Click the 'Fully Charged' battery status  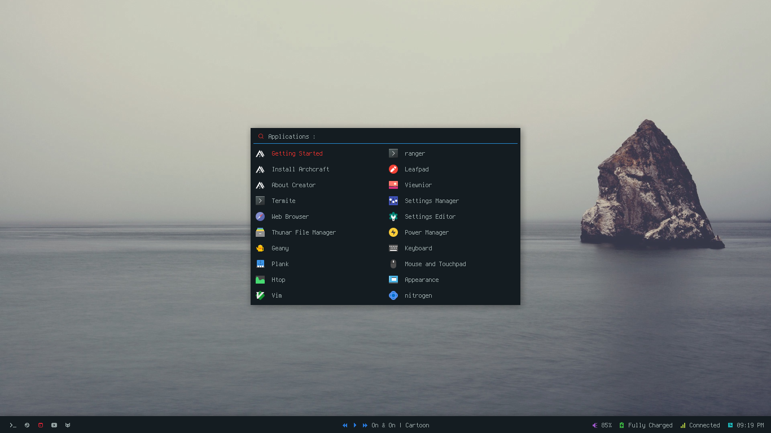coord(650,425)
